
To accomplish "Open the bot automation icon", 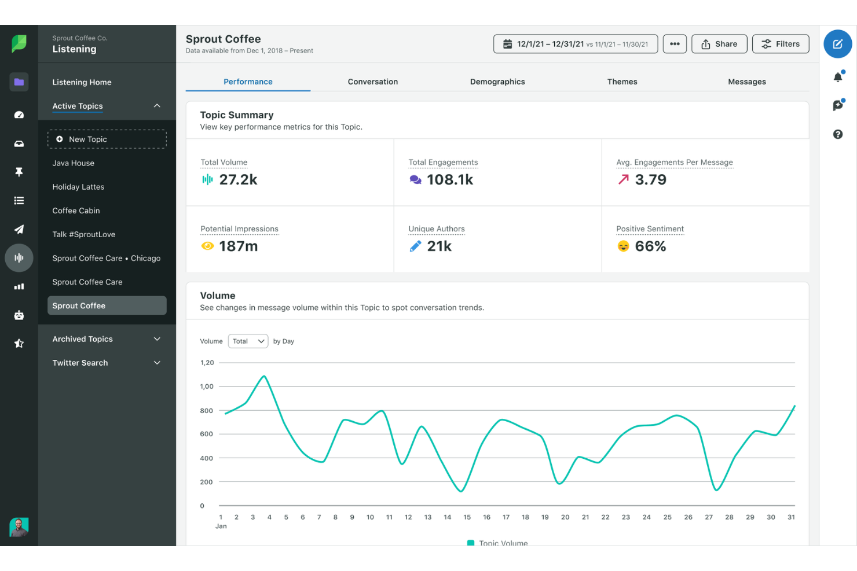I will [x=19, y=315].
